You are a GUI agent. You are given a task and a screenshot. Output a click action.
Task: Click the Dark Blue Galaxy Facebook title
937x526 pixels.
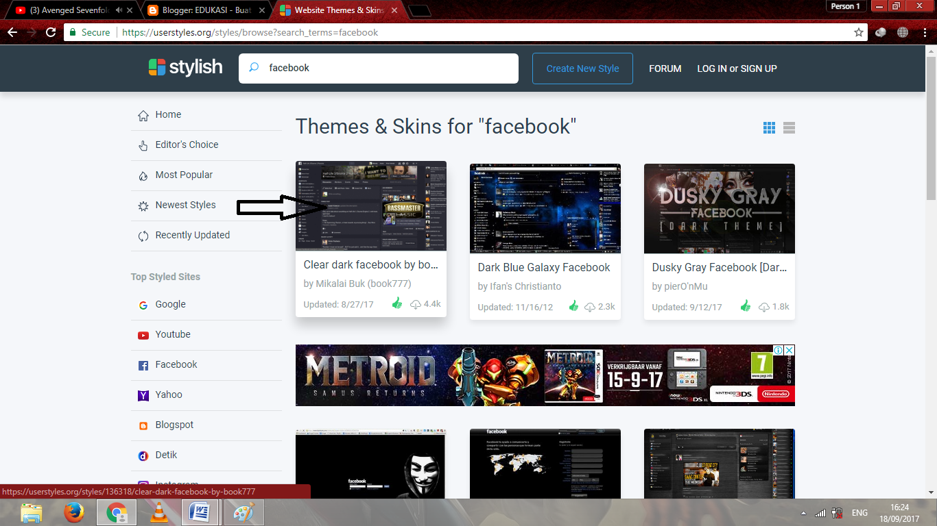[x=544, y=268]
